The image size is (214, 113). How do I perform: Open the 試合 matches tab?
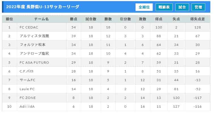[182, 7]
